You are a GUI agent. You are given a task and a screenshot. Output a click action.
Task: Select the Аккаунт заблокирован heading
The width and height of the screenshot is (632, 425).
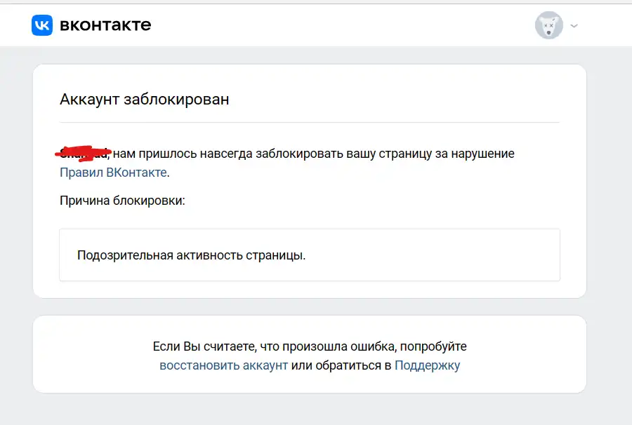point(144,99)
